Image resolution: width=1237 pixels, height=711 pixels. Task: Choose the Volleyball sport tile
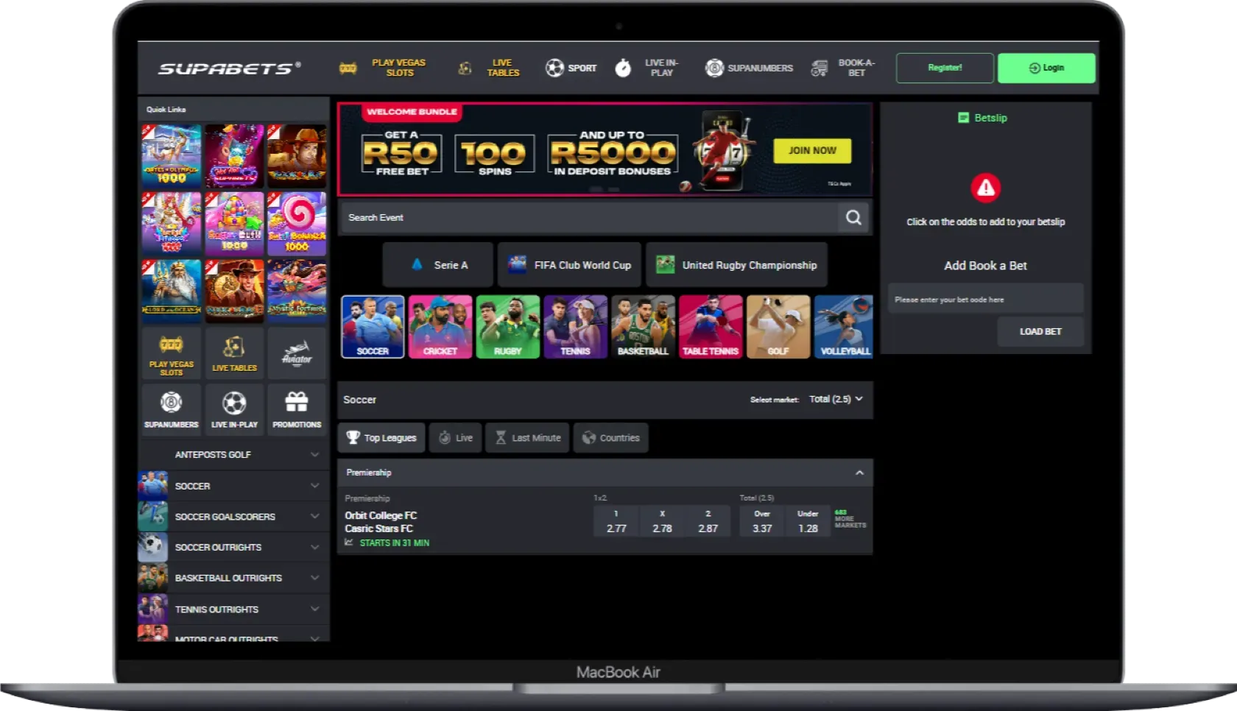(844, 327)
